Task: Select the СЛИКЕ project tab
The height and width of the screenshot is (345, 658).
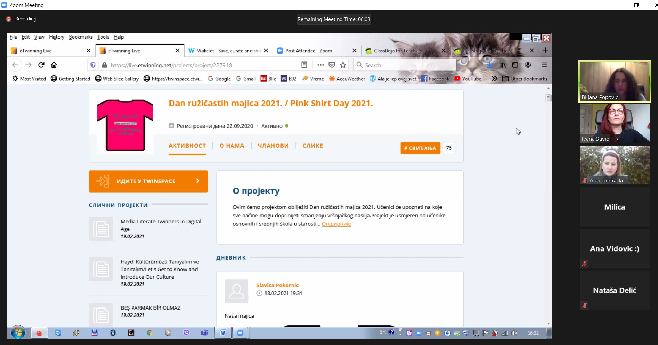Action: tap(312, 146)
